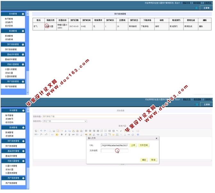The image size is (215, 193).
Task: Click the line height icon in the editor toolbar
Action: [77, 135]
